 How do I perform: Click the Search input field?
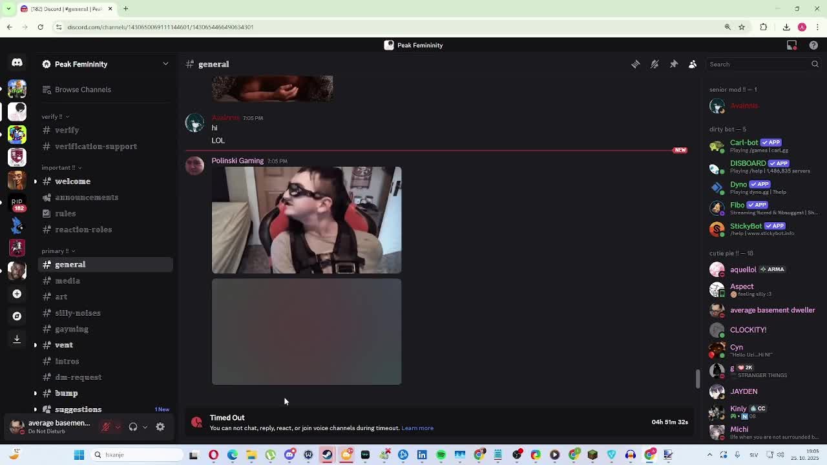[756, 64]
